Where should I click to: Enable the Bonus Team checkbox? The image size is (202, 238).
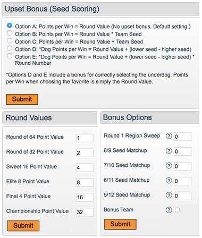[177, 210]
